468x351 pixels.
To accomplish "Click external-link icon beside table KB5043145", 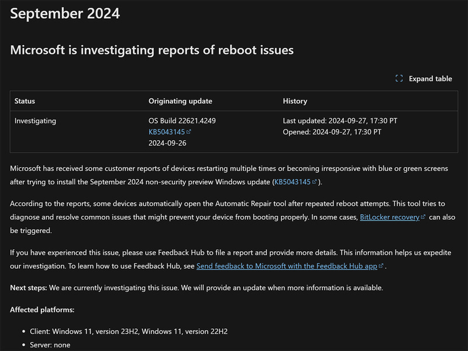I will click(x=188, y=132).
